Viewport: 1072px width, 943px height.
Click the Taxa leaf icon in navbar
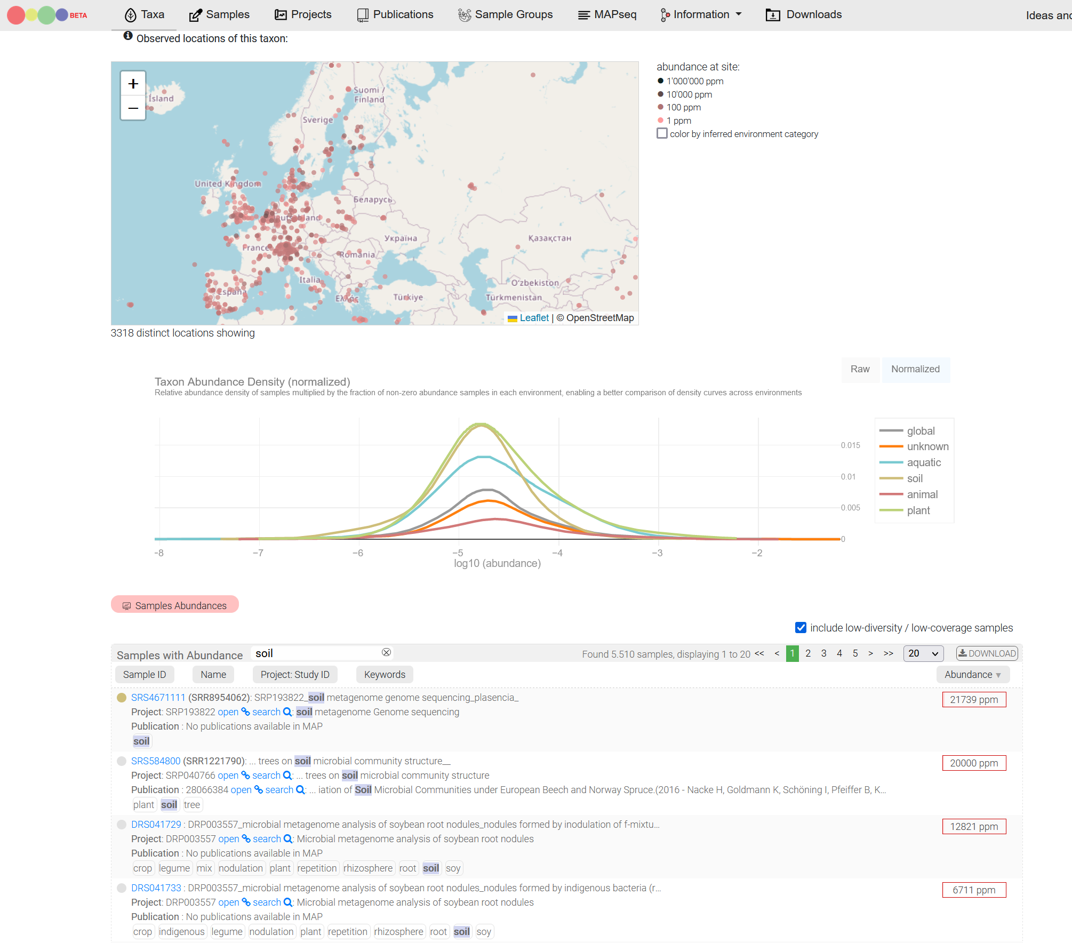pyautogui.click(x=130, y=15)
